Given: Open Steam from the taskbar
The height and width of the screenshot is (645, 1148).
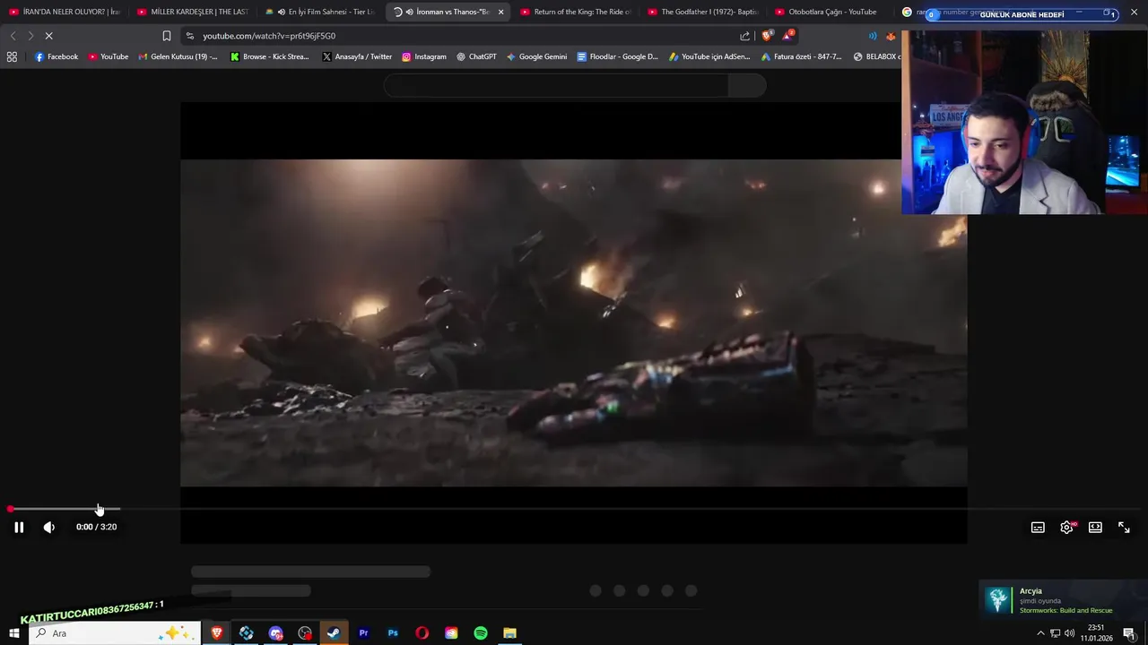Looking at the screenshot, I should 334,633.
